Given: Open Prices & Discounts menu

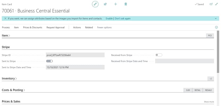Looking at the screenshot, I should [x=33, y=27].
